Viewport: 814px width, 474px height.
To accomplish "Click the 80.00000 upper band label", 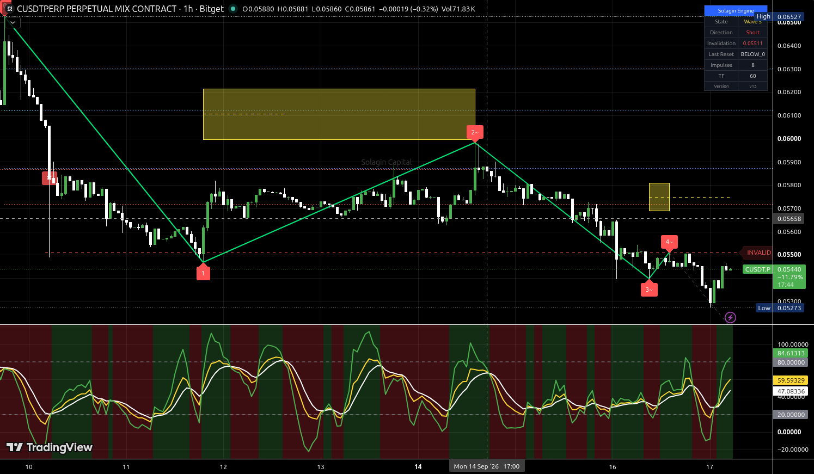I will [790, 362].
